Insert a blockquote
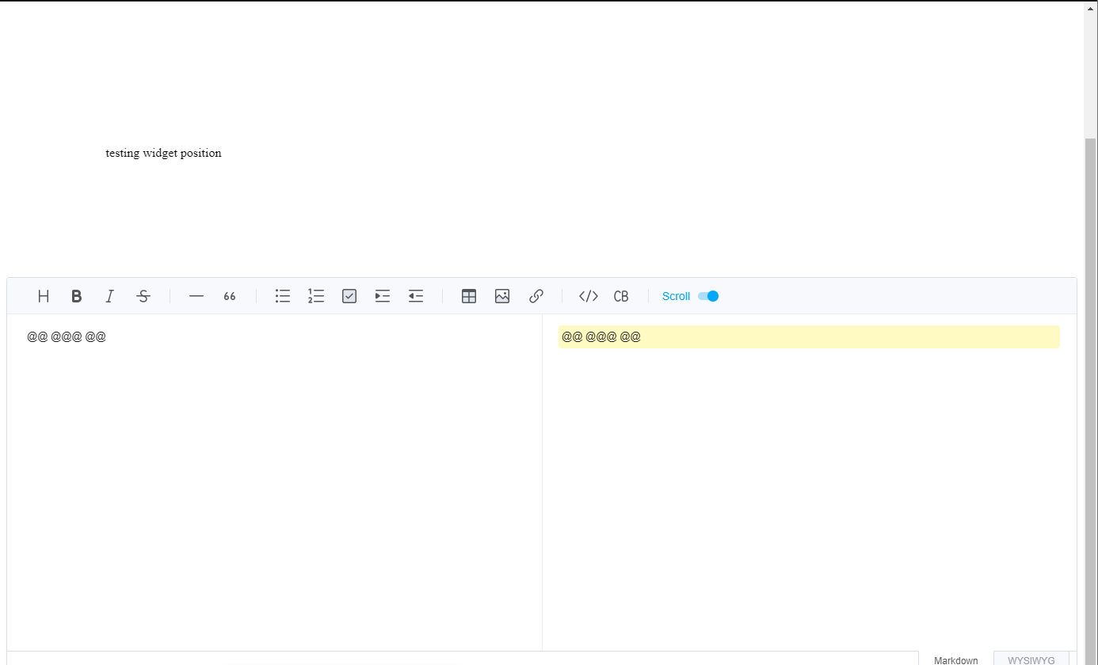Viewport: 1098px width, 665px height. [x=229, y=295]
